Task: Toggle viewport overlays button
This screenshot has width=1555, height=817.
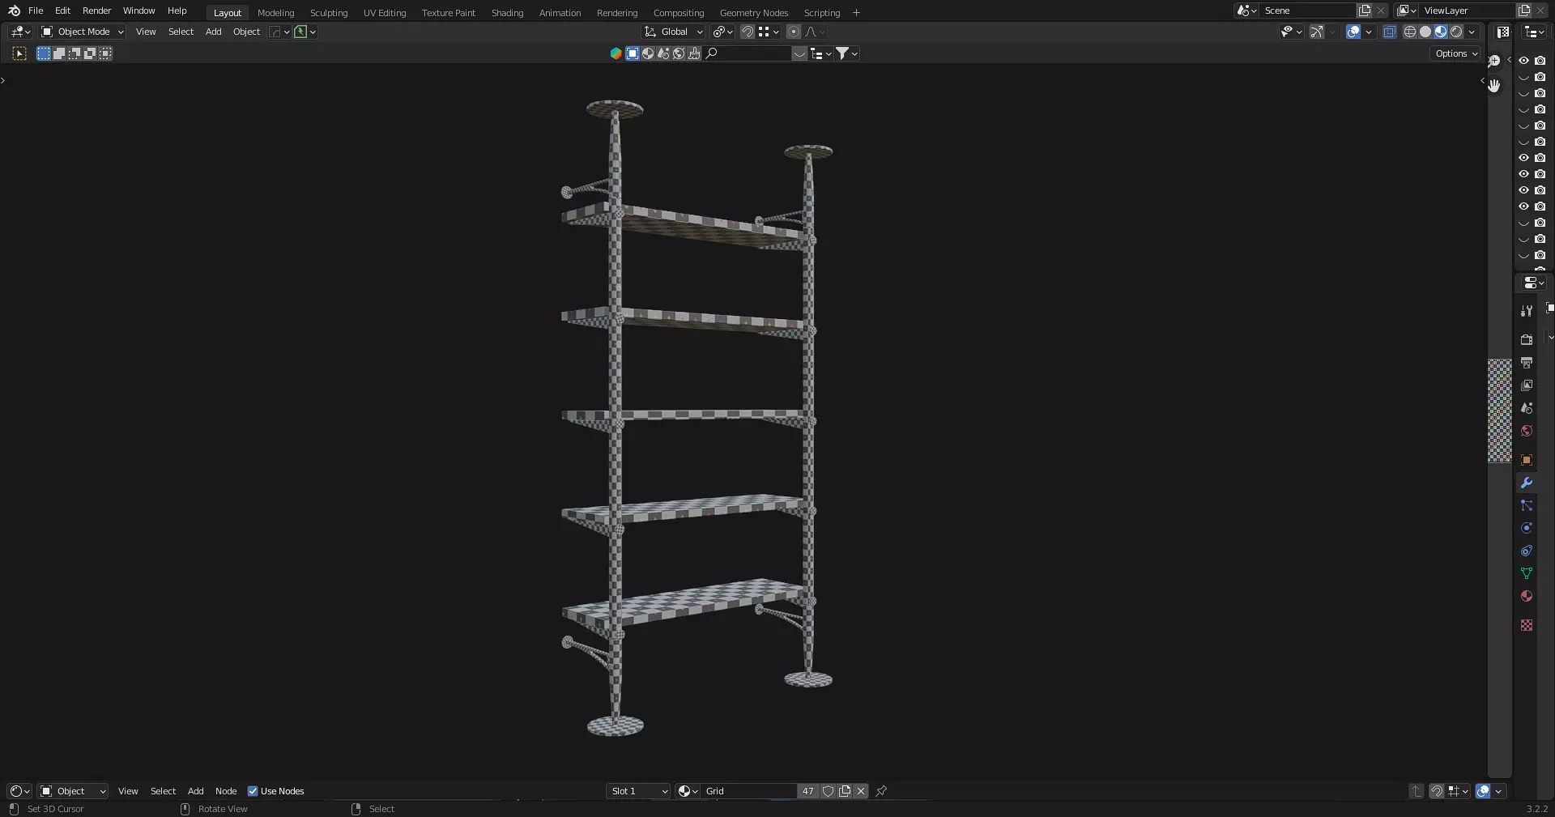Action: click(1353, 32)
